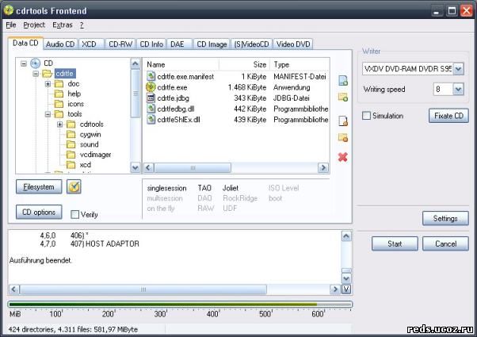
Task: Enable the Simulation checkbox
Action: [367, 116]
